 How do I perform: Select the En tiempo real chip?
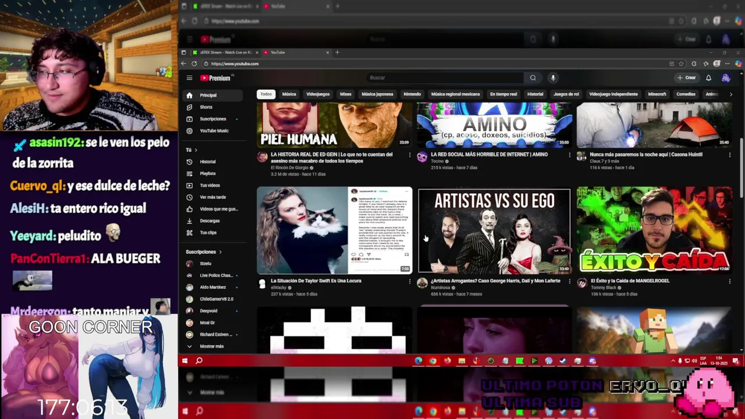coord(503,94)
